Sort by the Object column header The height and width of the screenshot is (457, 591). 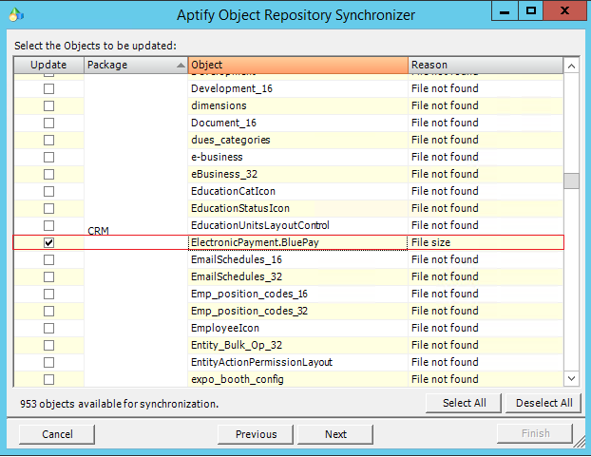297,65
